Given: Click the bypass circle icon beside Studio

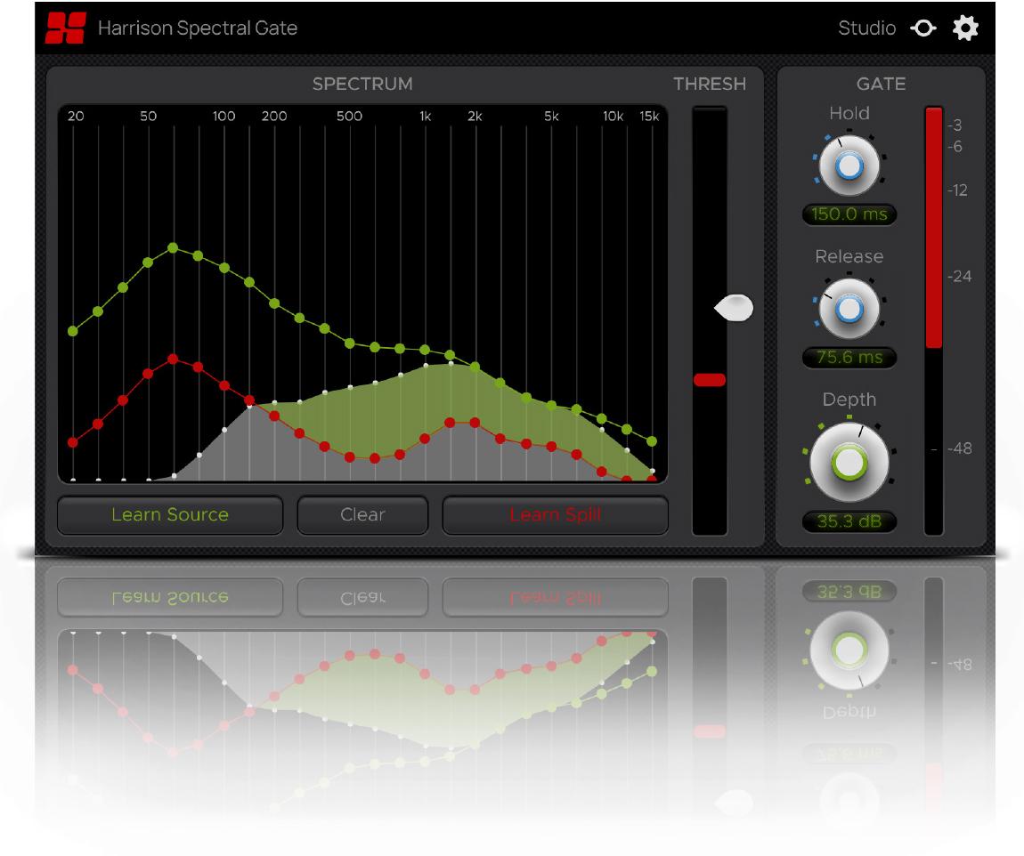Looking at the screenshot, I should pos(923,28).
